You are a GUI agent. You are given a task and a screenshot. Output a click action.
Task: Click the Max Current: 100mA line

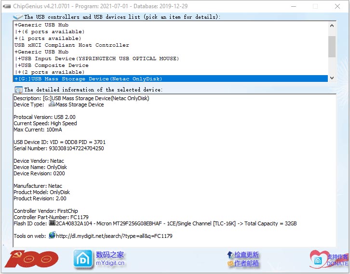(x=38, y=130)
